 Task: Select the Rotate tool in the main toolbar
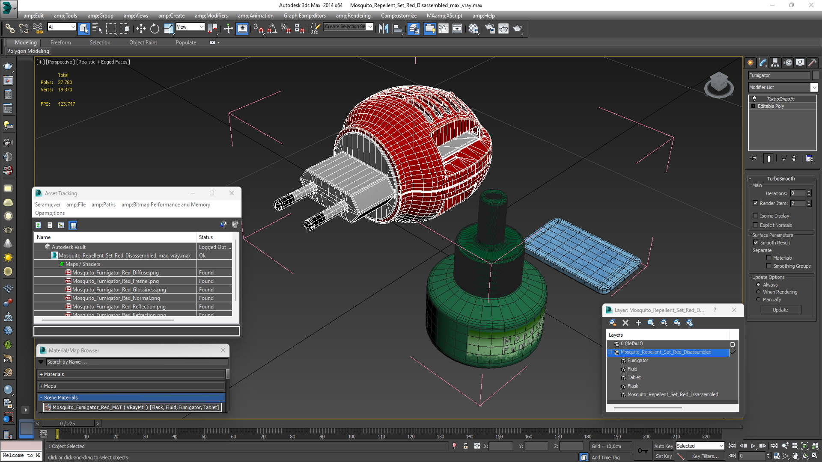155,29
